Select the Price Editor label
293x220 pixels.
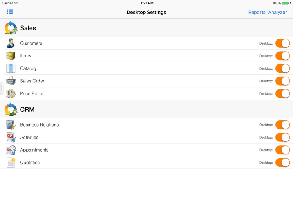(x=32, y=93)
